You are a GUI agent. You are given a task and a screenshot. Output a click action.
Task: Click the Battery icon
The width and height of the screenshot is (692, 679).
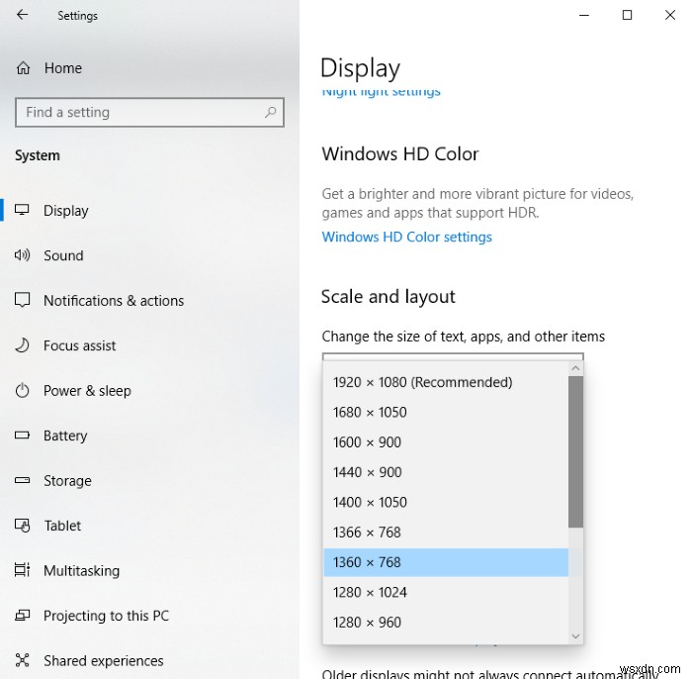pyautogui.click(x=22, y=436)
